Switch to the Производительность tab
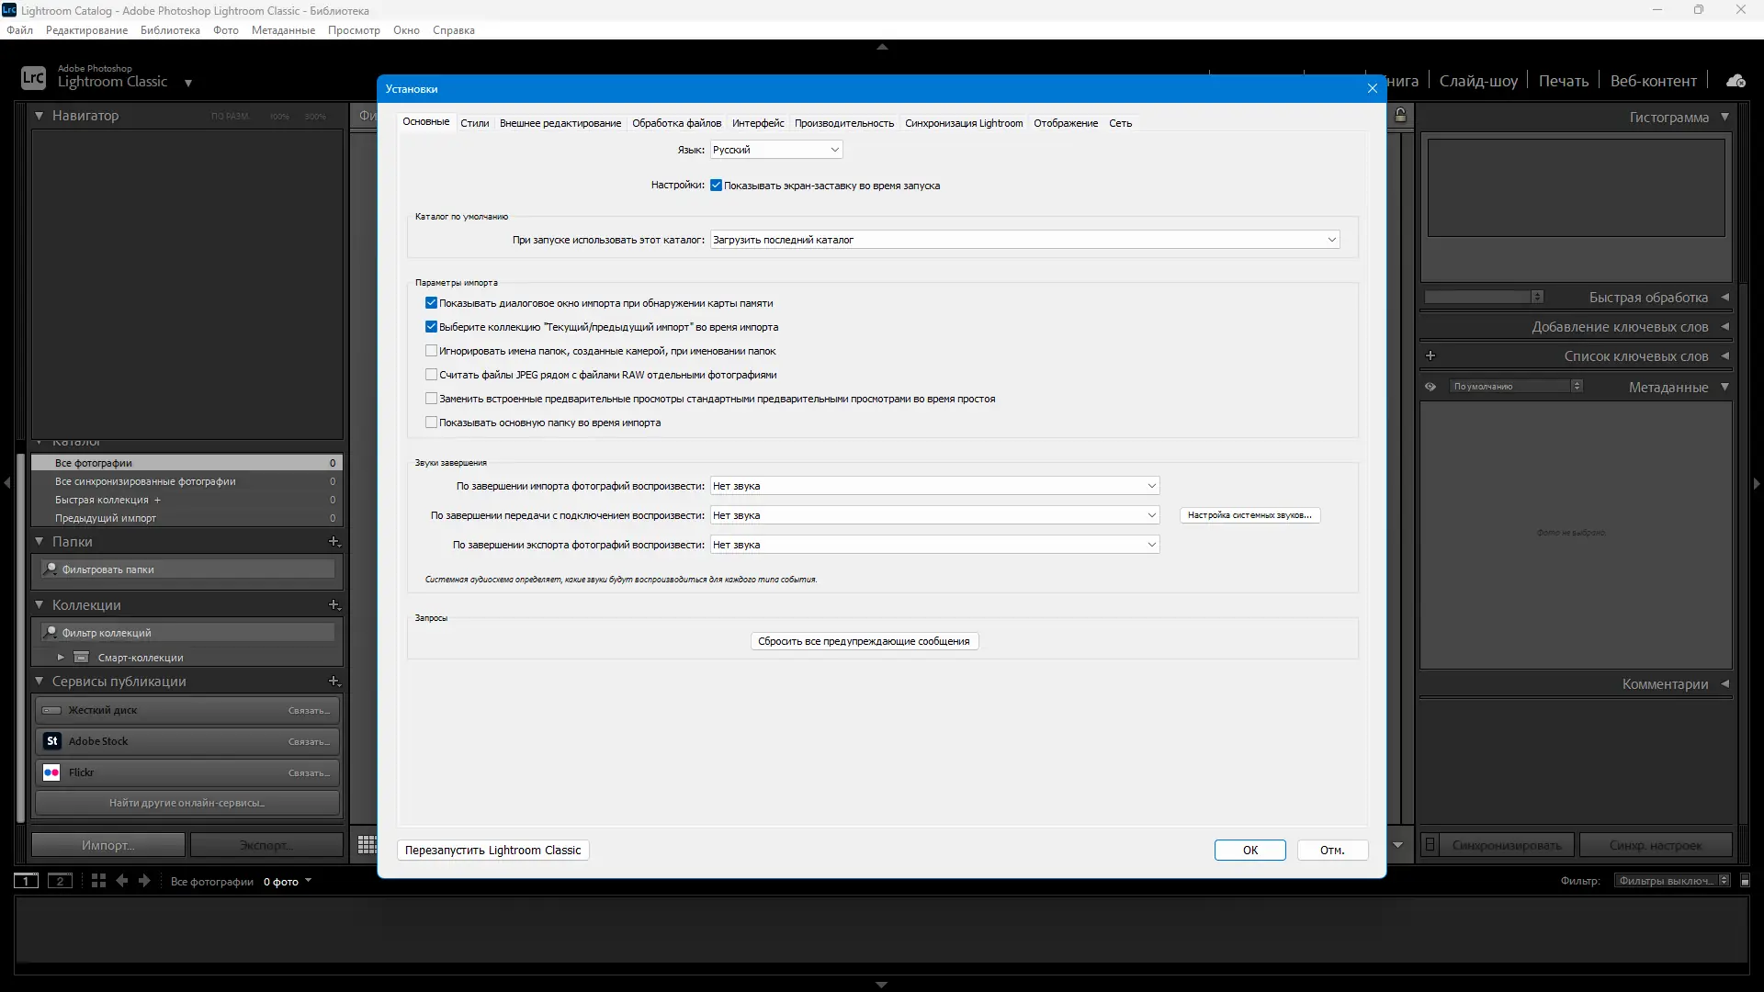 coord(843,123)
